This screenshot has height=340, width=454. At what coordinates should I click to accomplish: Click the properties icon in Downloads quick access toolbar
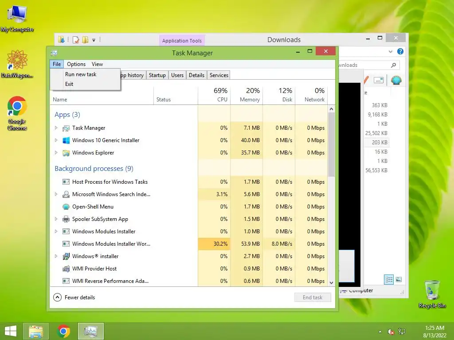point(75,40)
